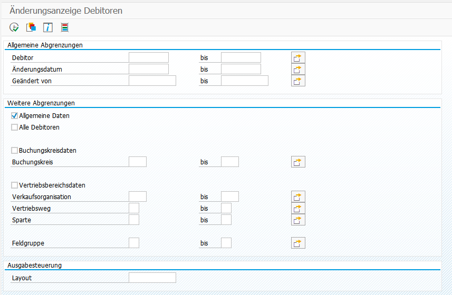The image size is (452, 295).
Task: Click into the Layout input field
Action: click(x=152, y=278)
